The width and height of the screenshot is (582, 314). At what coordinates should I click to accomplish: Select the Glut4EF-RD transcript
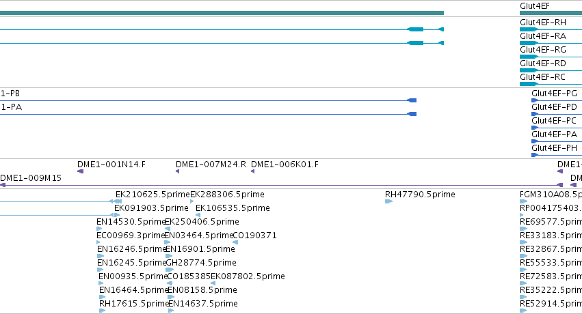coord(551,70)
